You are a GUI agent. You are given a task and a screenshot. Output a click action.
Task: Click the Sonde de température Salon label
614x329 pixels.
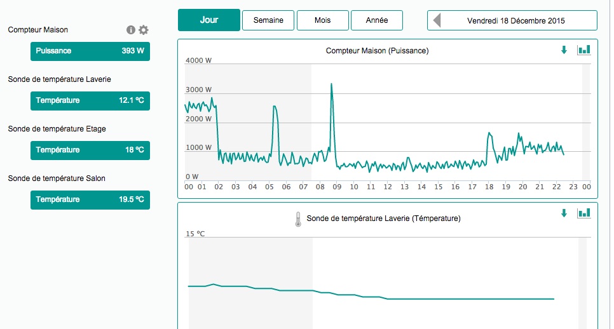57,178
